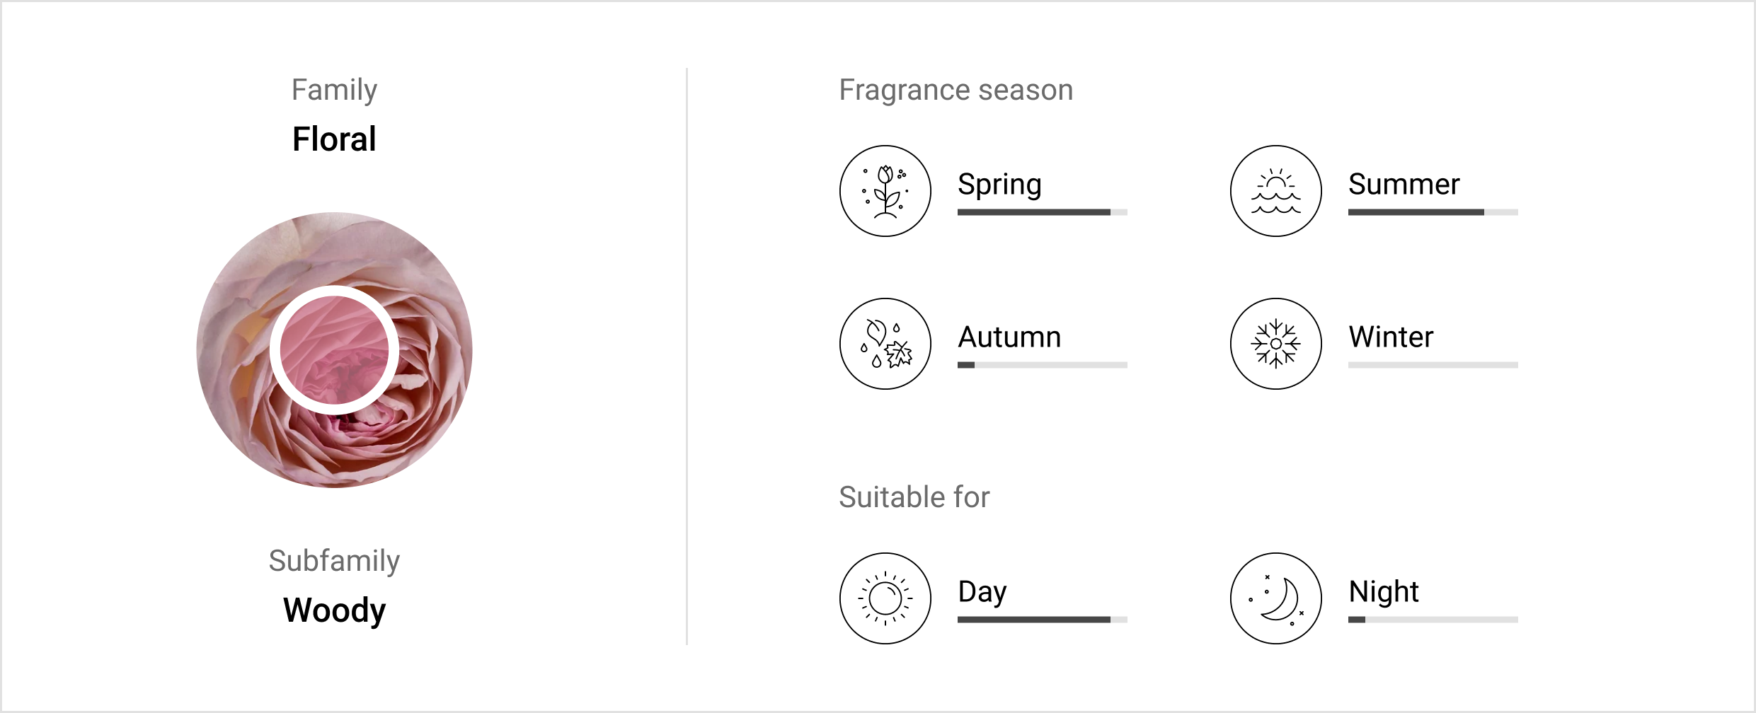Click the Woody subfamily name
Viewport: 1756px width, 713px height.
click(334, 610)
